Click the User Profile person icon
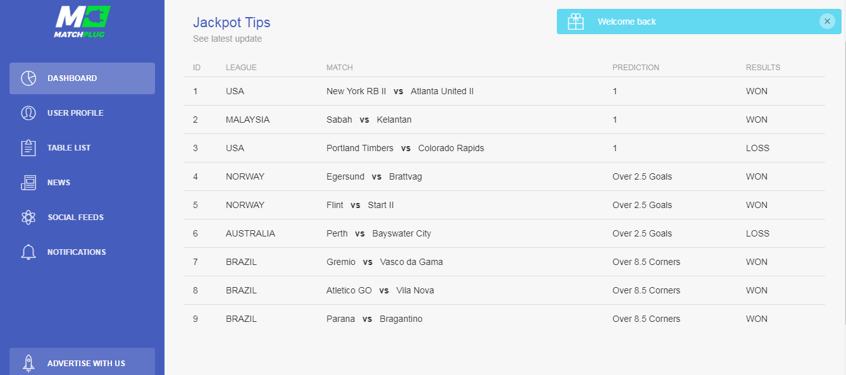 click(x=28, y=113)
